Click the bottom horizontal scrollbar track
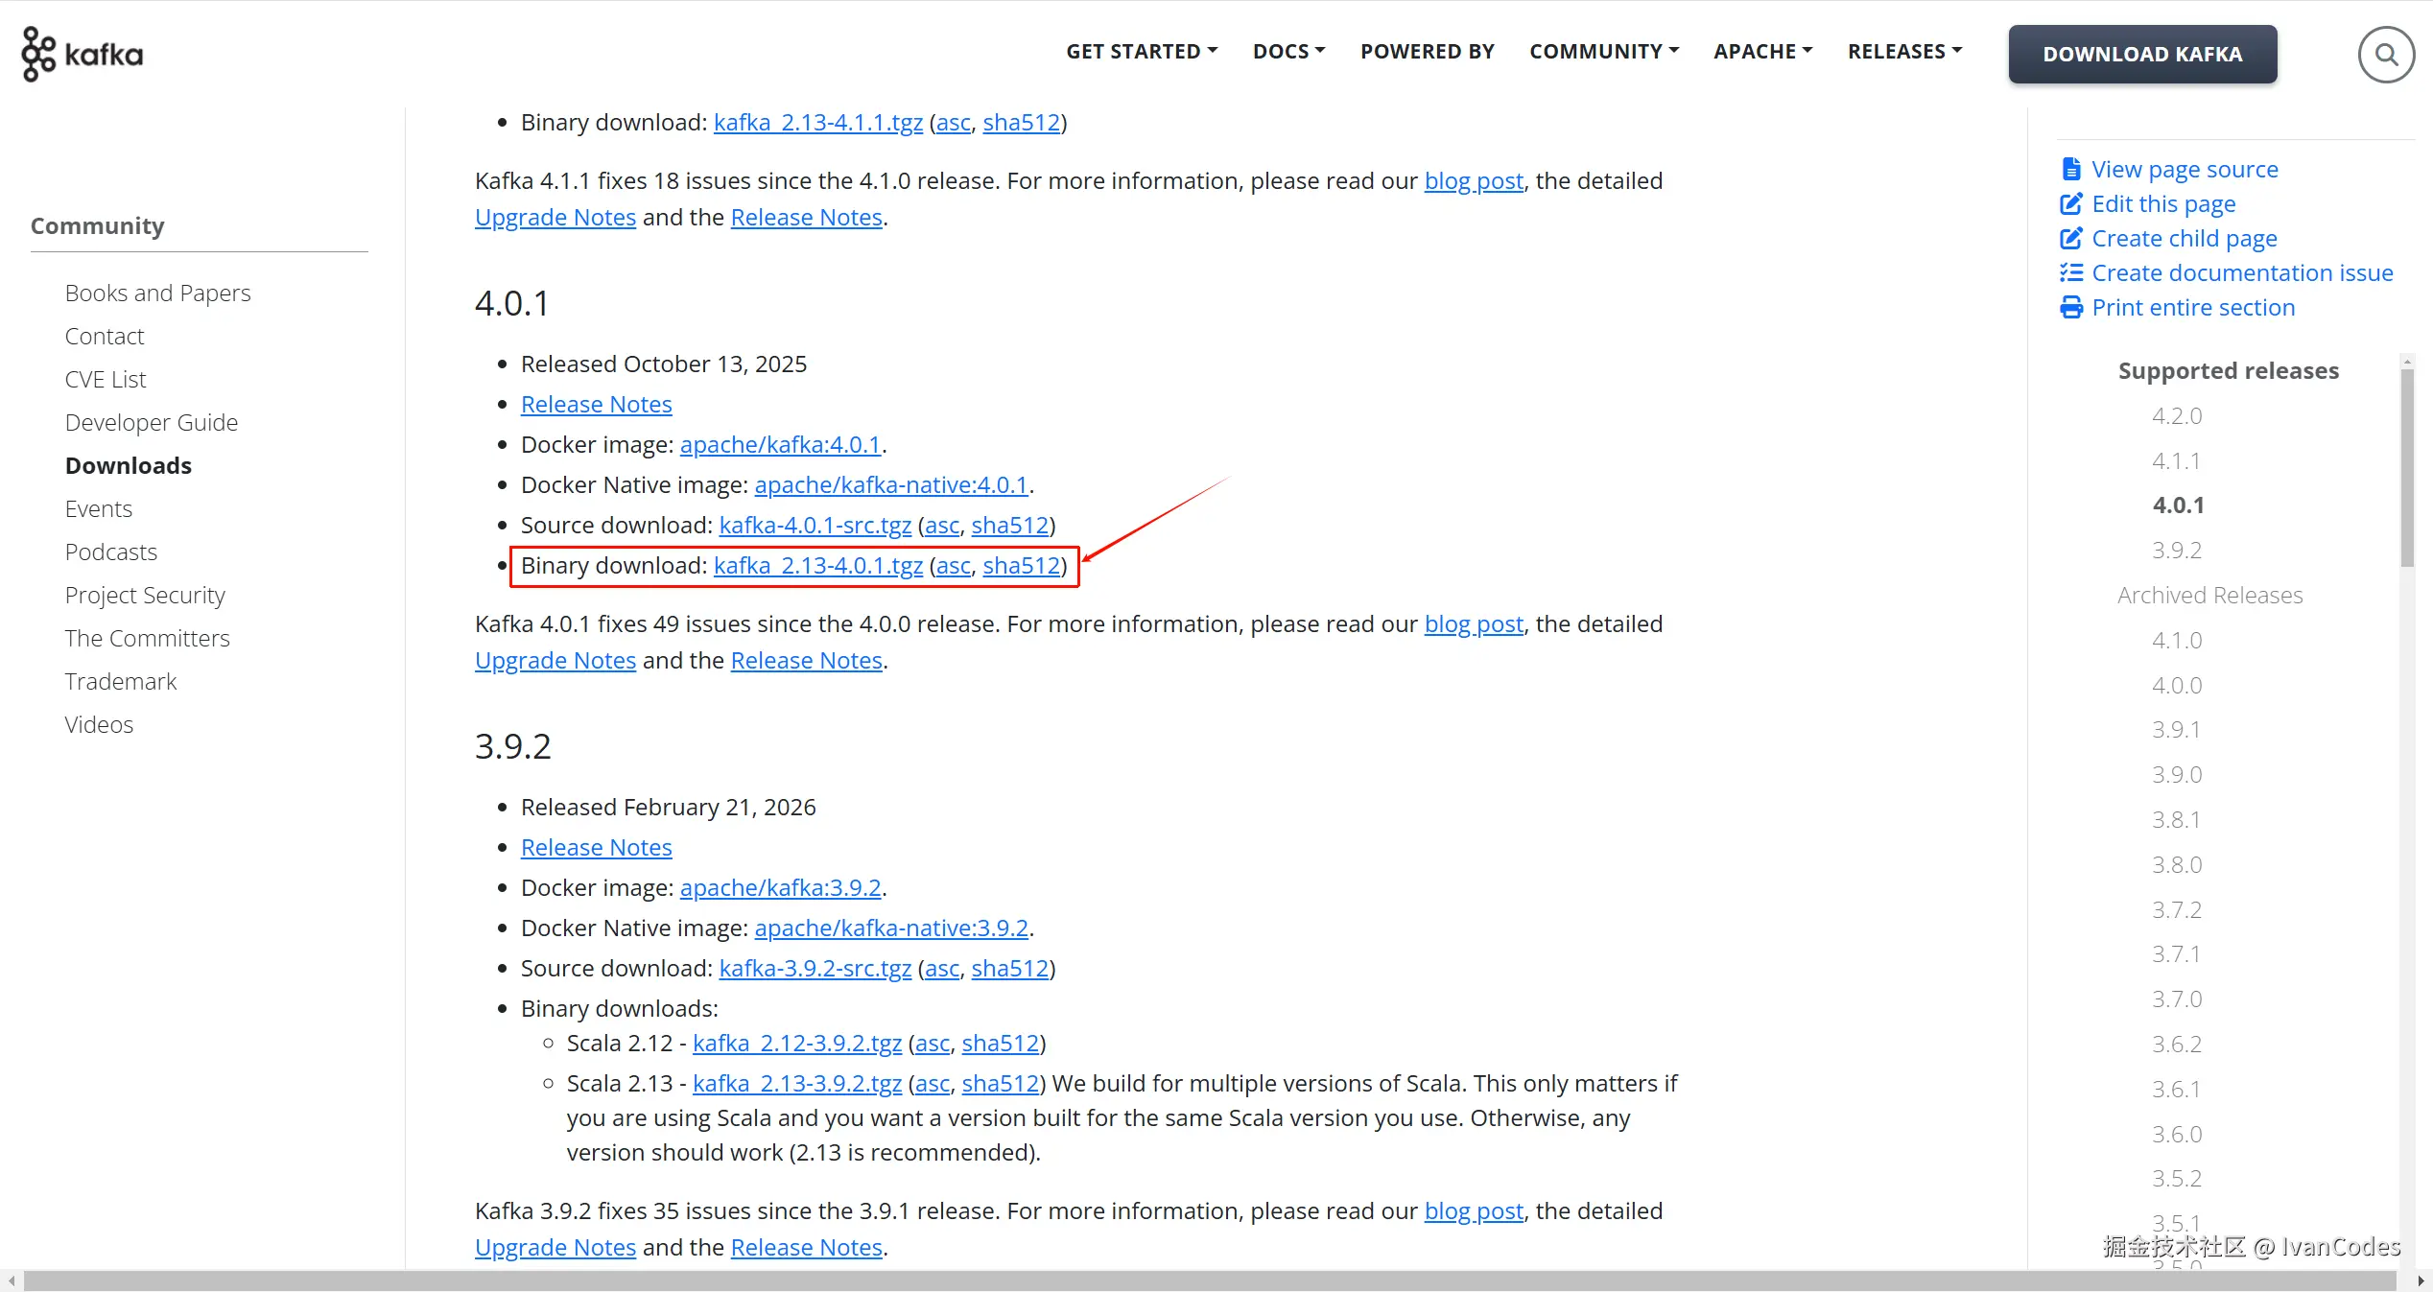This screenshot has width=2433, height=1292. (x=1209, y=1281)
